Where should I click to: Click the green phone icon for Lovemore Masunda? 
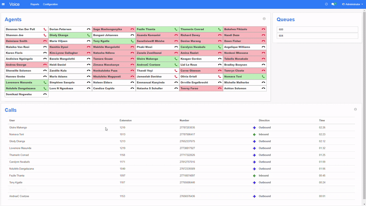click(x=45, y=82)
